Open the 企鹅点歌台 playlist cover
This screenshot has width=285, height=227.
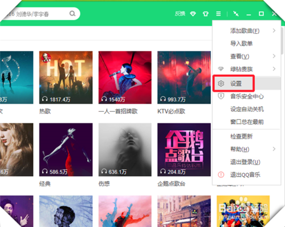184,149
